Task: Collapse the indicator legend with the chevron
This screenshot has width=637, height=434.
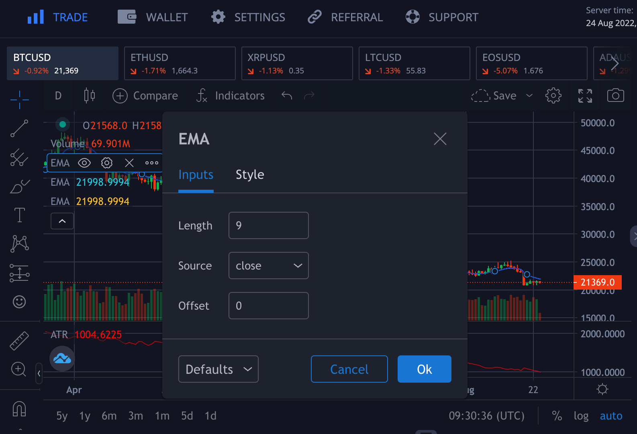Action: 62,221
